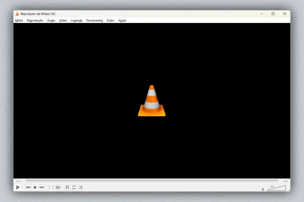The image size is (304, 202).
Task: Open the Ajuda menu
Action: [122, 20]
